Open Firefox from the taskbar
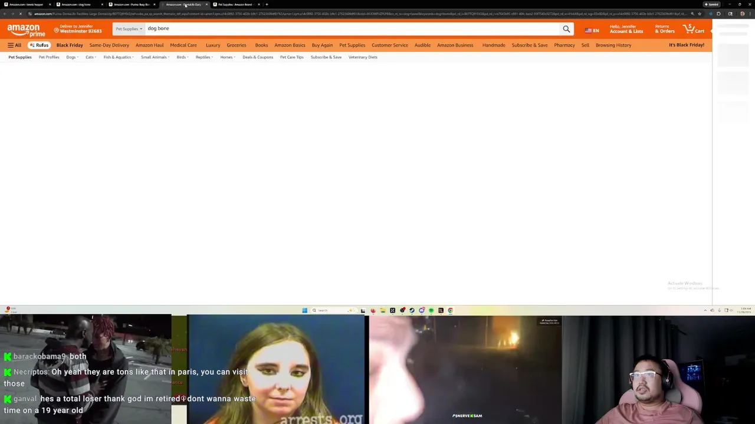Image resolution: width=755 pixels, height=424 pixels. click(x=373, y=310)
